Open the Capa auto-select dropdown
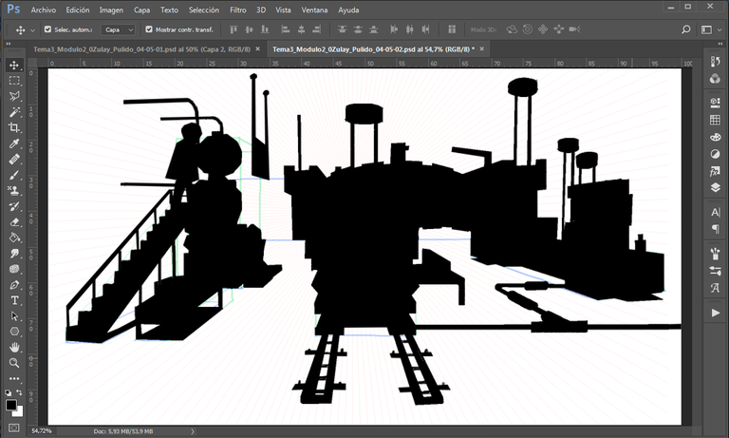The image size is (729, 438). tap(119, 29)
